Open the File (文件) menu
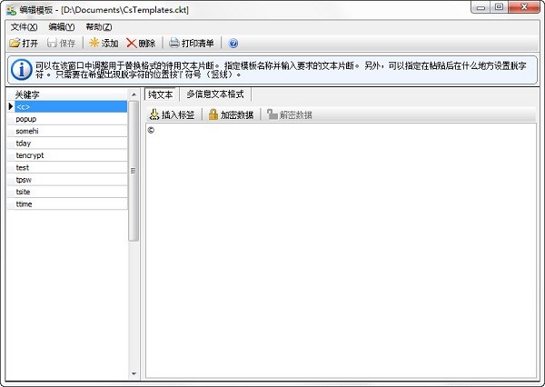Screen dimensions: 545x387 (24, 27)
